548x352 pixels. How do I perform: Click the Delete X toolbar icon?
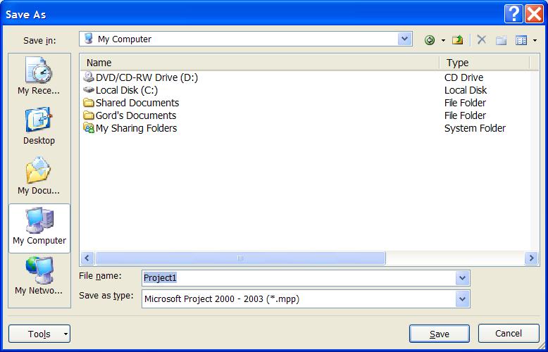point(481,40)
